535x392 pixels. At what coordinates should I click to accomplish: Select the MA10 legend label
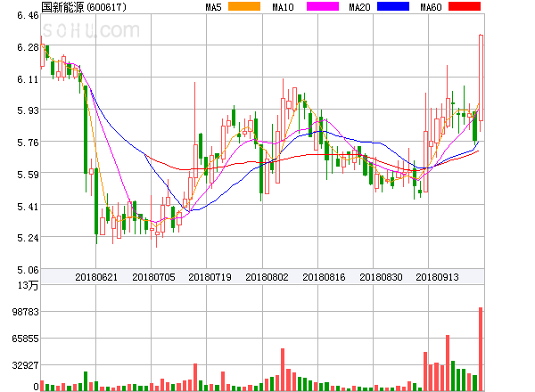(x=283, y=7)
